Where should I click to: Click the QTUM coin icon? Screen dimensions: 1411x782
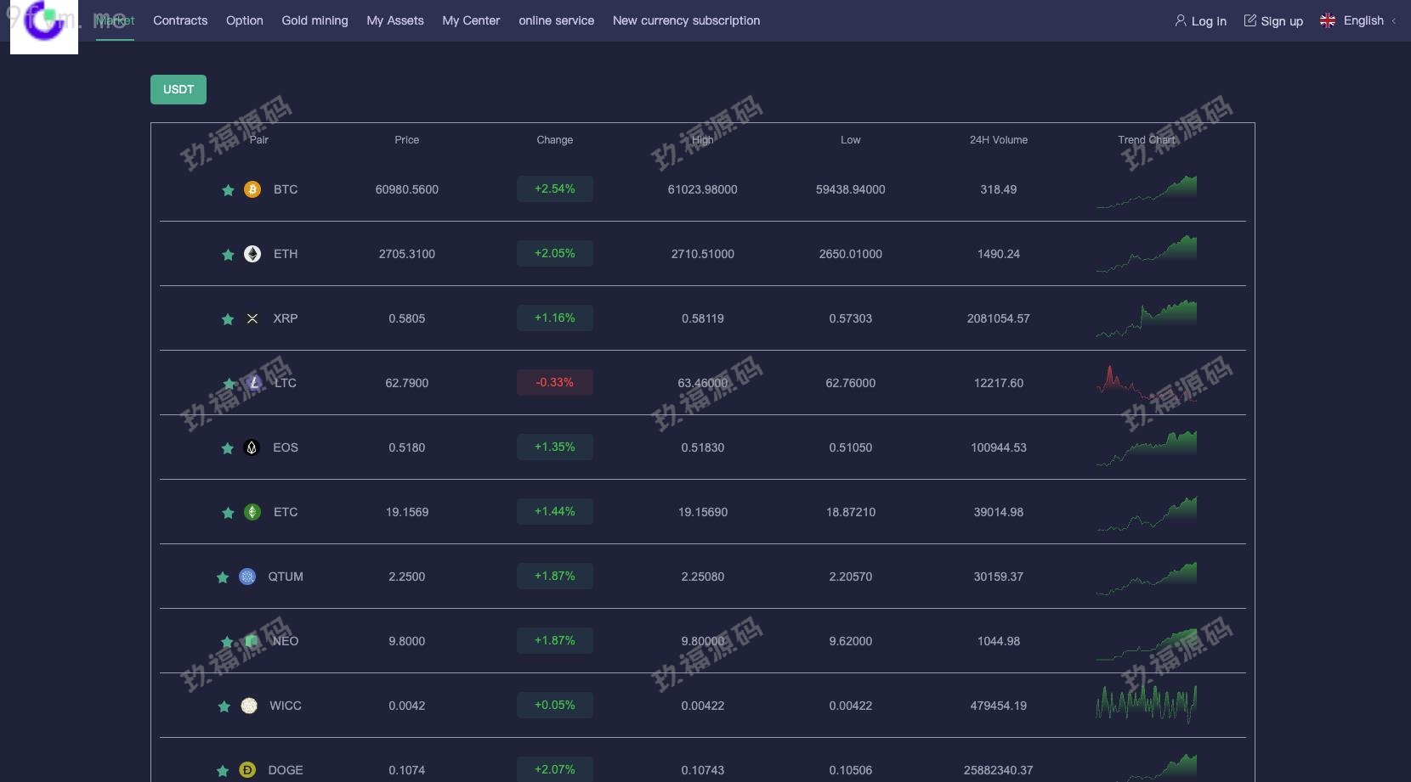click(247, 577)
